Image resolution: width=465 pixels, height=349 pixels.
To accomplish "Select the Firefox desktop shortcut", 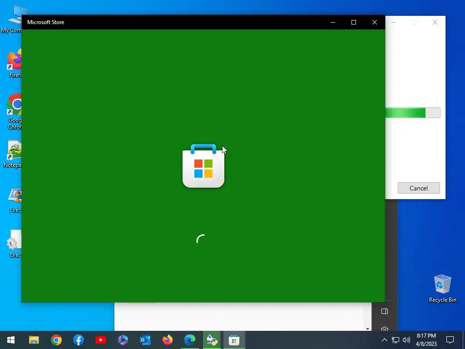I will (x=14, y=63).
